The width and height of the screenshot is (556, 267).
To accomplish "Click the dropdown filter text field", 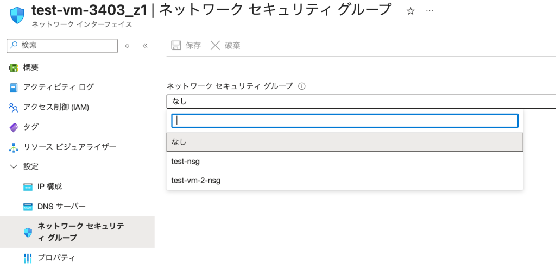I will click(x=344, y=120).
